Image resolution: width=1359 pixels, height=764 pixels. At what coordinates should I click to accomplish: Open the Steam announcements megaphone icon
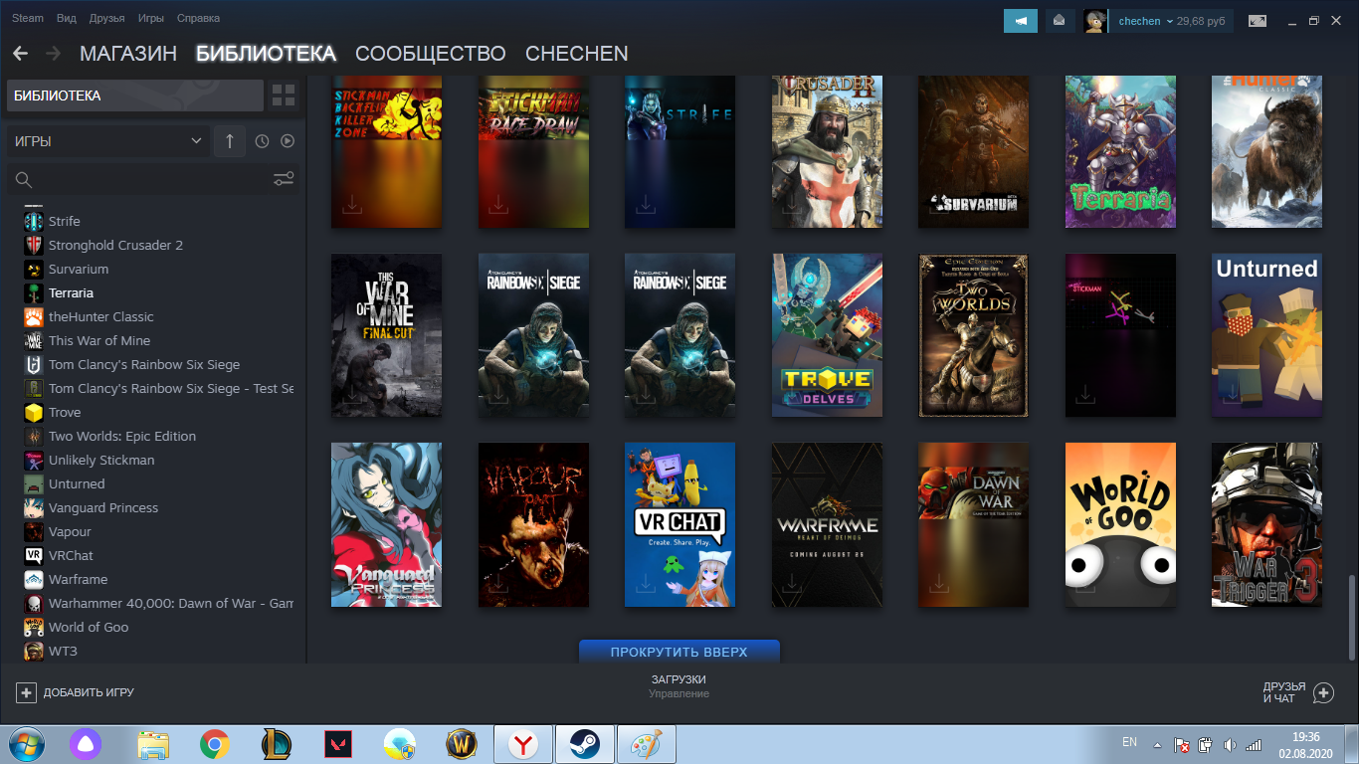(x=1021, y=20)
